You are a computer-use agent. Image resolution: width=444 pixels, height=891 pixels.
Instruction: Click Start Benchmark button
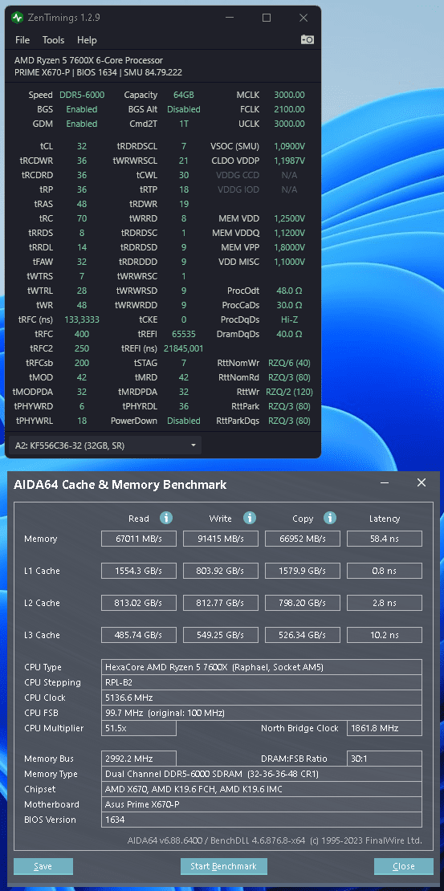click(x=223, y=866)
